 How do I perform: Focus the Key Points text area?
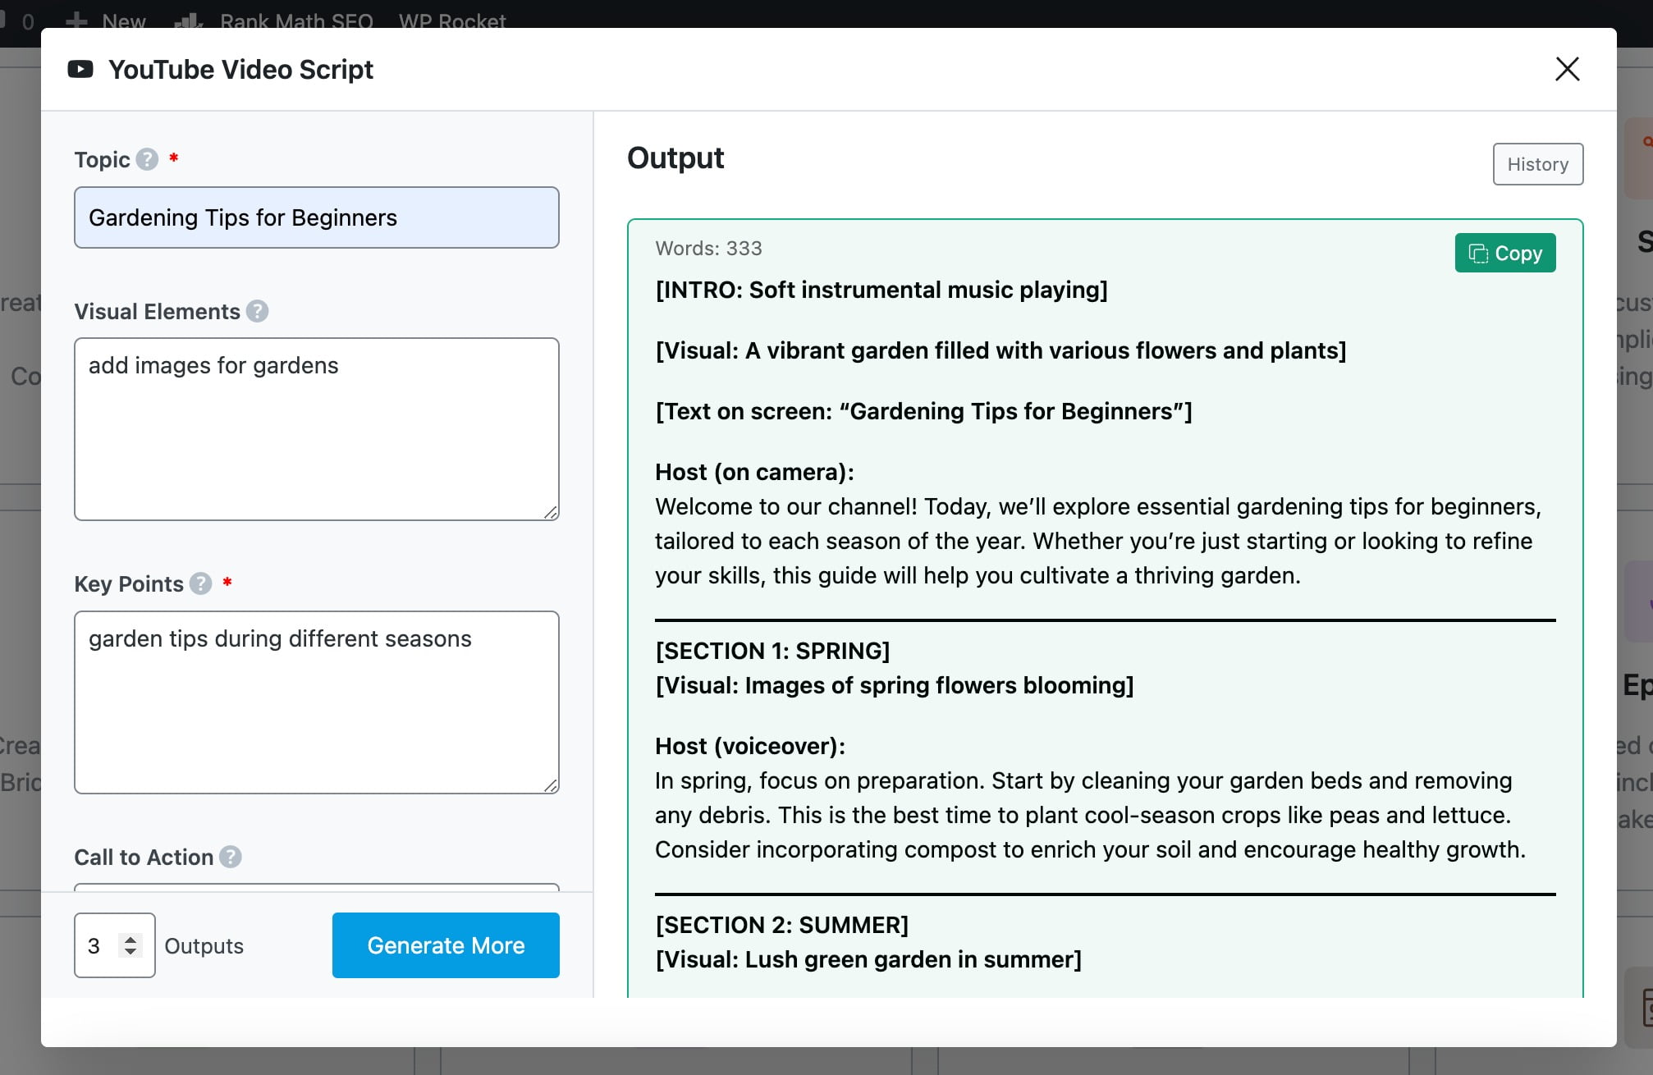pos(316,702)
